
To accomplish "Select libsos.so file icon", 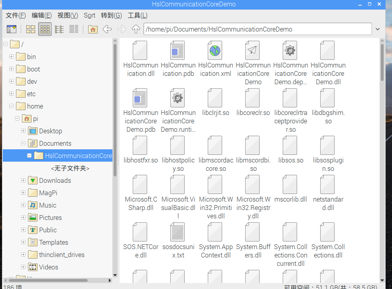I will click(290, 145).
